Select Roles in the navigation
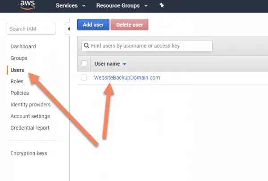 [17, 81]
